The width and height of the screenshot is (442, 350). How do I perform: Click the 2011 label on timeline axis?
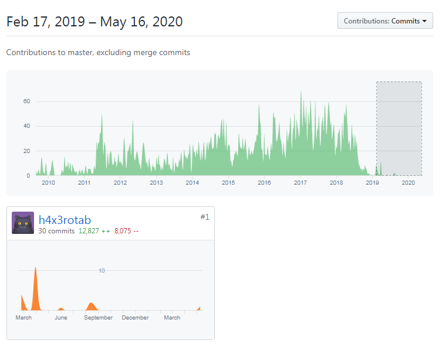84,183
